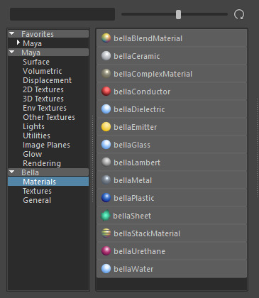This screenshot has height=298, width=259.
Task: Collapse the Bella category section
Action: (x=11, y=172)
